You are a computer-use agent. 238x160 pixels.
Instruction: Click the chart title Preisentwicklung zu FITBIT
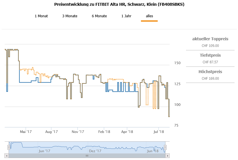click(x=119, y=4)
